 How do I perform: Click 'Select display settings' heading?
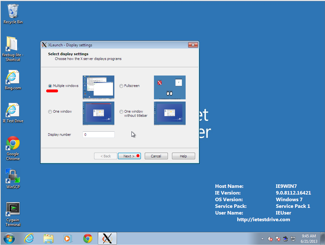[x=68, y=54]
